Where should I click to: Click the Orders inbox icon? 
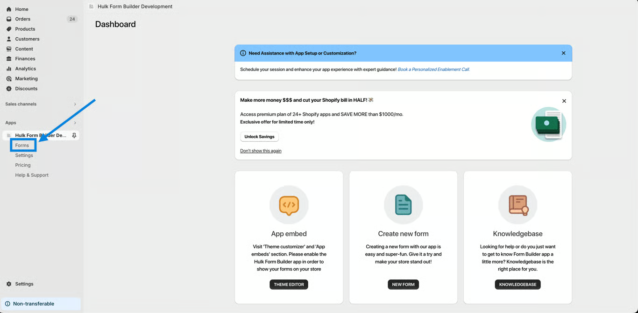pos(9,19)
